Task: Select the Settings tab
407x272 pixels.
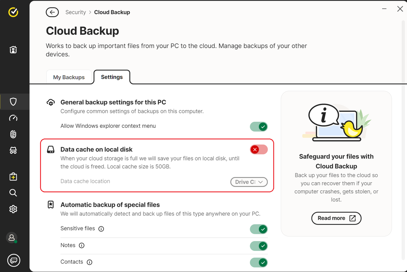Action: tap(112, 77)
